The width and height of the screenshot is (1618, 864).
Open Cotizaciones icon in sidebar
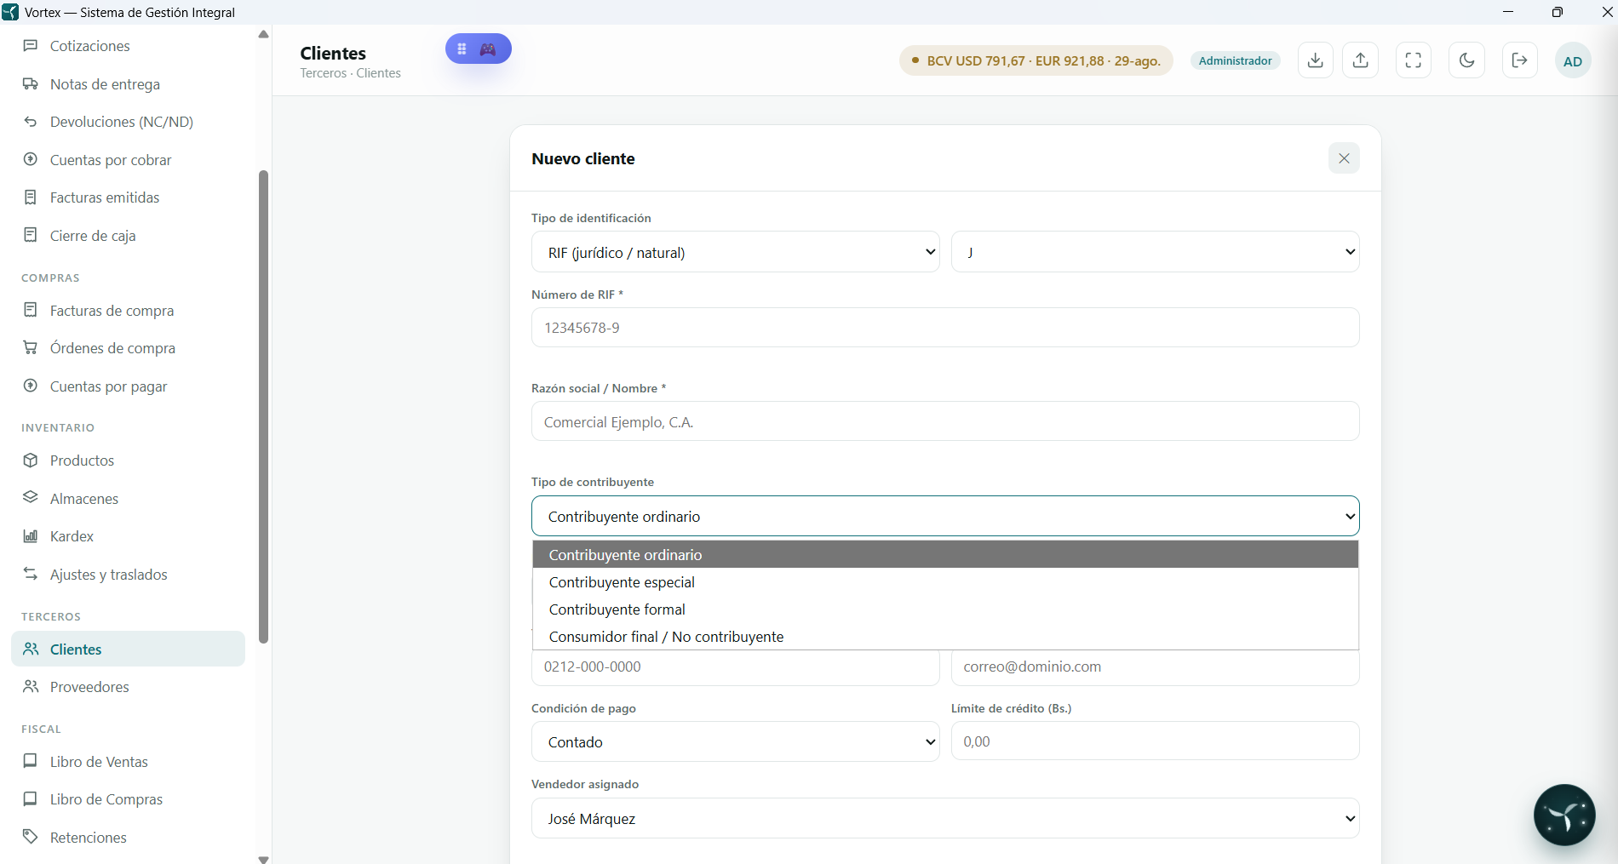(x=31, y=45)
